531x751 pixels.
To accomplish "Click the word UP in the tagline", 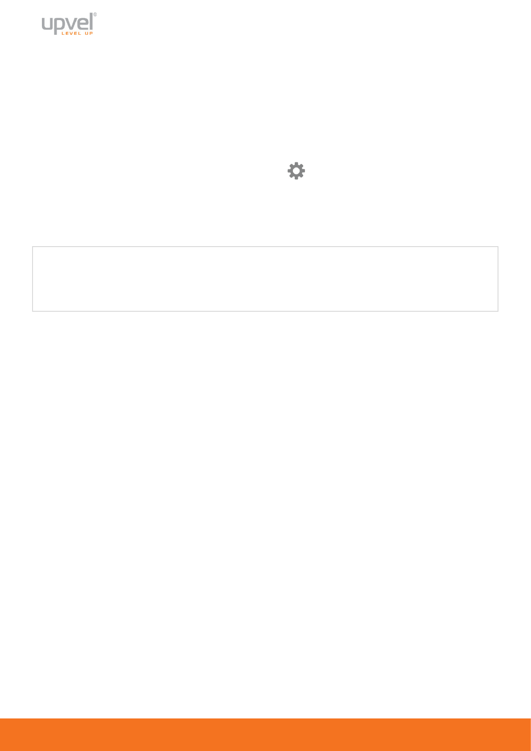I will pyautogui.click(x=89, y=33).
